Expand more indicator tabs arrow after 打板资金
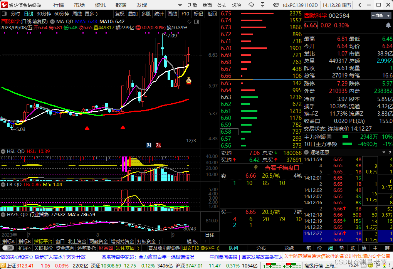The height and width of the screenshot is (269, 393). coord(160,241)
